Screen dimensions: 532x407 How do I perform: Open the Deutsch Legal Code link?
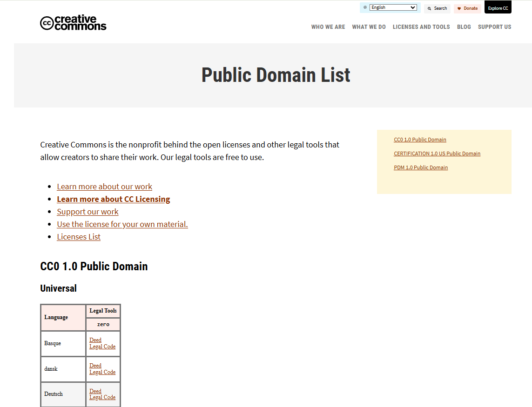coord(102,397)
